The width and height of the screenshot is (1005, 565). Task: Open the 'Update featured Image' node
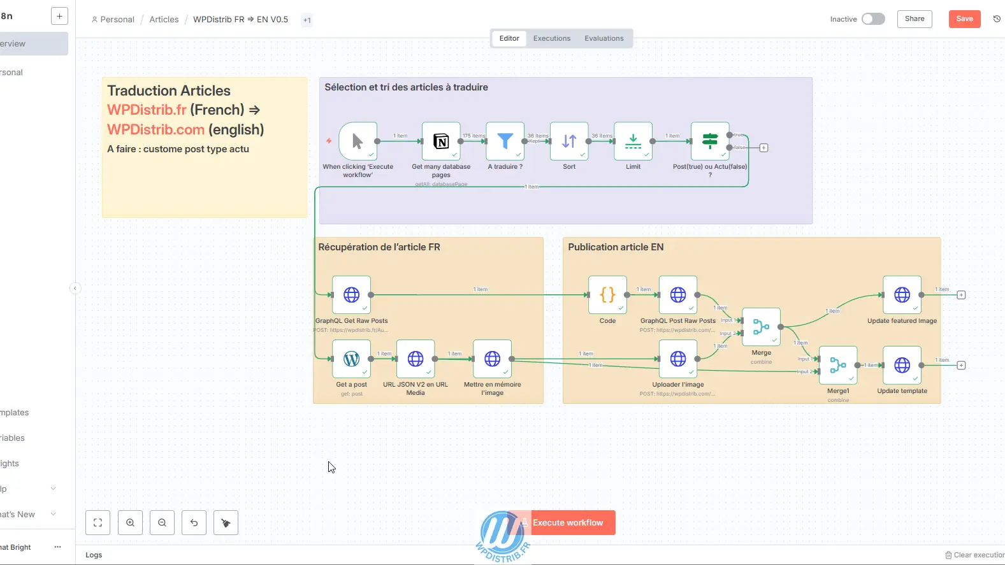[x=902, y=295]
